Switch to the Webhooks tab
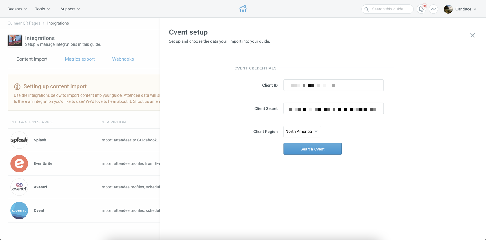The image size is (486, 240). [123, 59]
